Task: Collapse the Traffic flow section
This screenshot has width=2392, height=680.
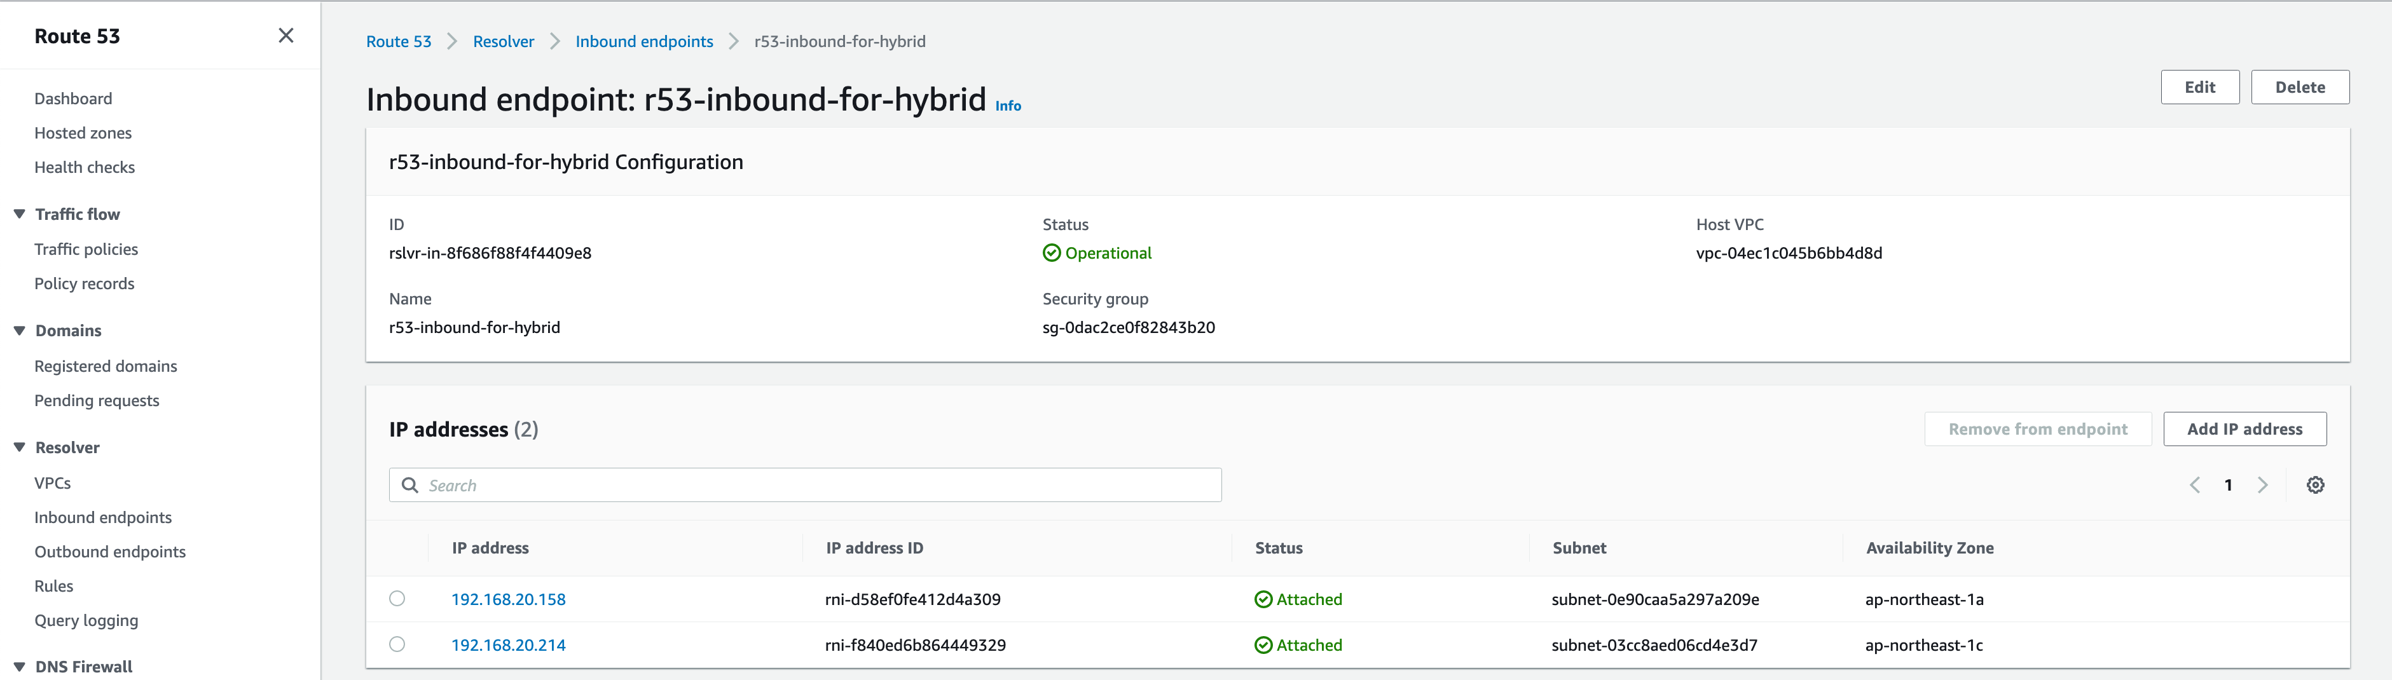Action: click(20, 214)
